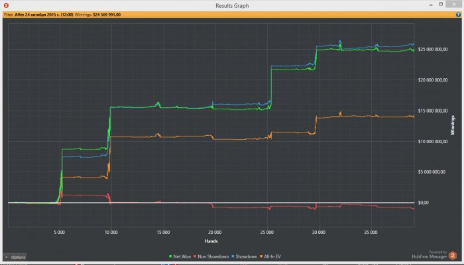Click the $0,00 y-axis label
The image size is (464, 265).
[423, 203]
